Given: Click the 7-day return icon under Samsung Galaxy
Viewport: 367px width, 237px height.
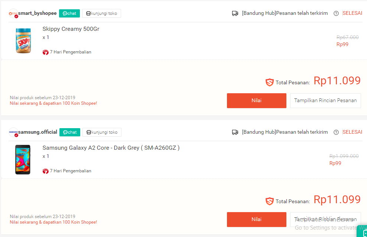Looking at the screenshot, I should point(46,171).
